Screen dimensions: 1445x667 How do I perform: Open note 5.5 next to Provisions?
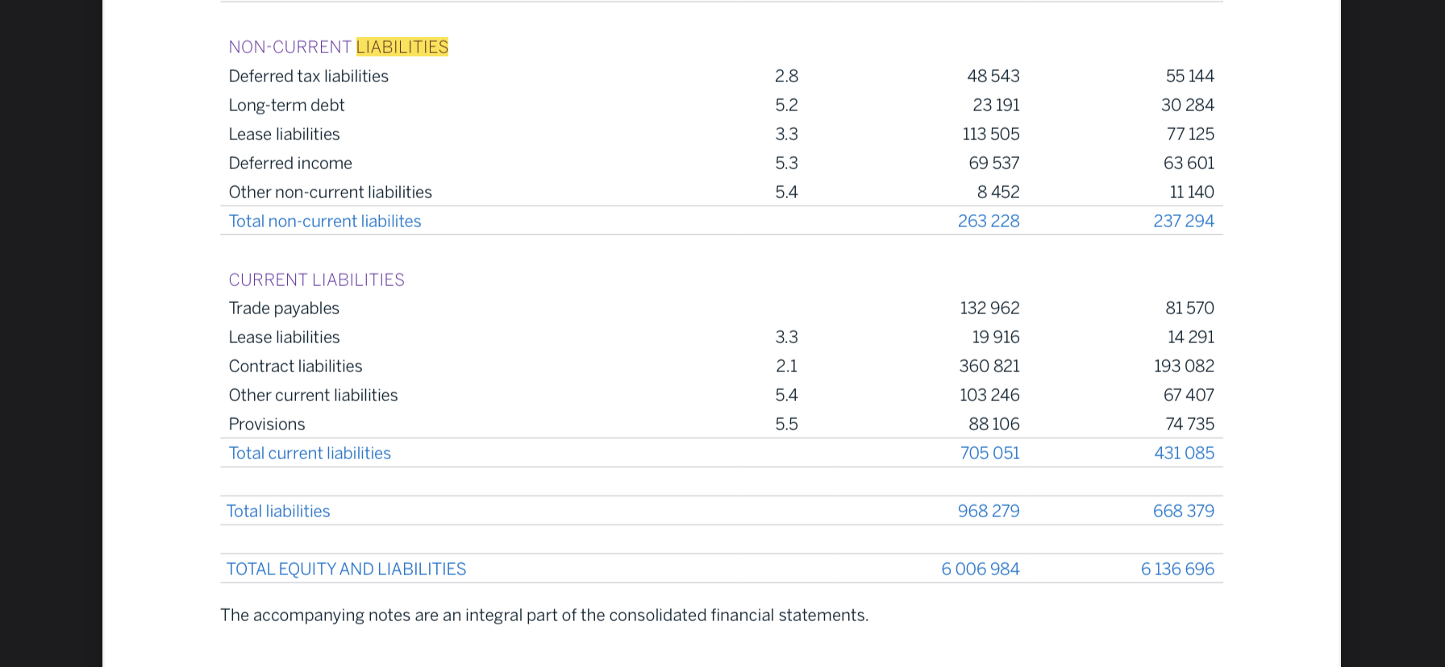(x=786, y=424)
